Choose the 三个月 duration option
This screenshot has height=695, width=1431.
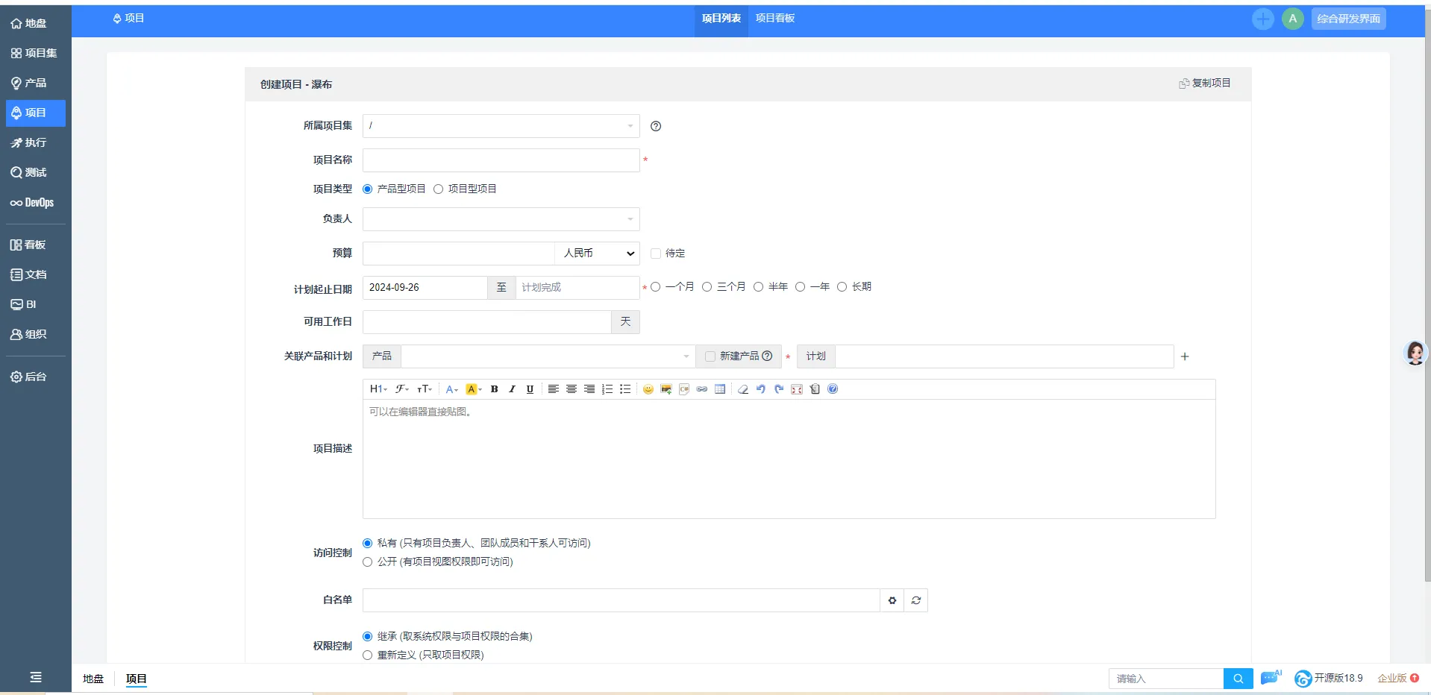point(707,287)
